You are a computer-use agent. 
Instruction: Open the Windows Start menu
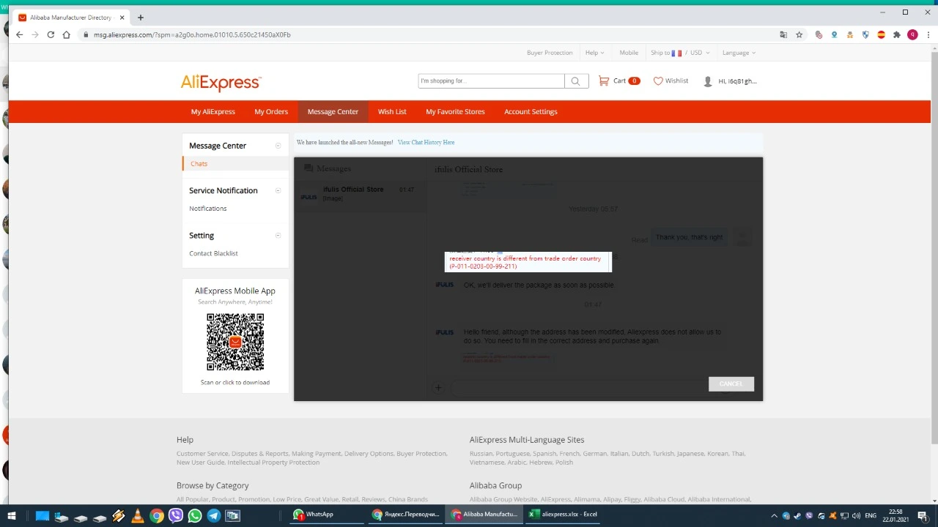(11, 515)
